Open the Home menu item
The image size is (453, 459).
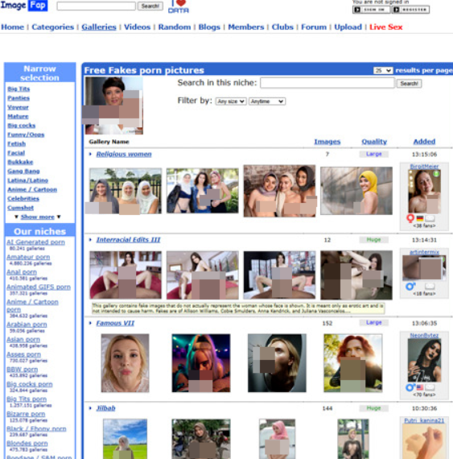point(13,27)
